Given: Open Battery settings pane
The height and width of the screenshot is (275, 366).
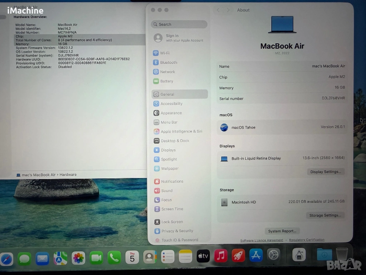Looking at the screenshot, I should click(x=167, y=81).
